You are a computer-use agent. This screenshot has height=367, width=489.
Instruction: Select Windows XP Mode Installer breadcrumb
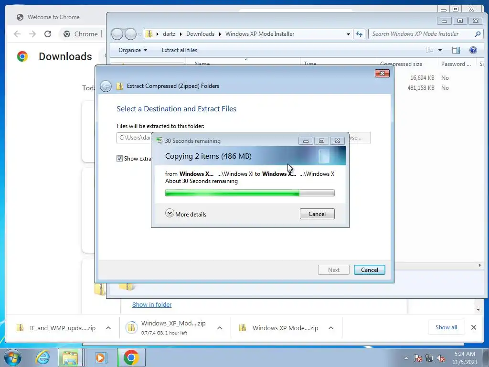point(260,34)
